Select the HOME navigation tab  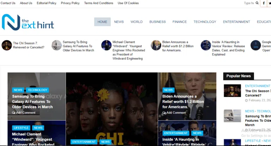point(102,22)
